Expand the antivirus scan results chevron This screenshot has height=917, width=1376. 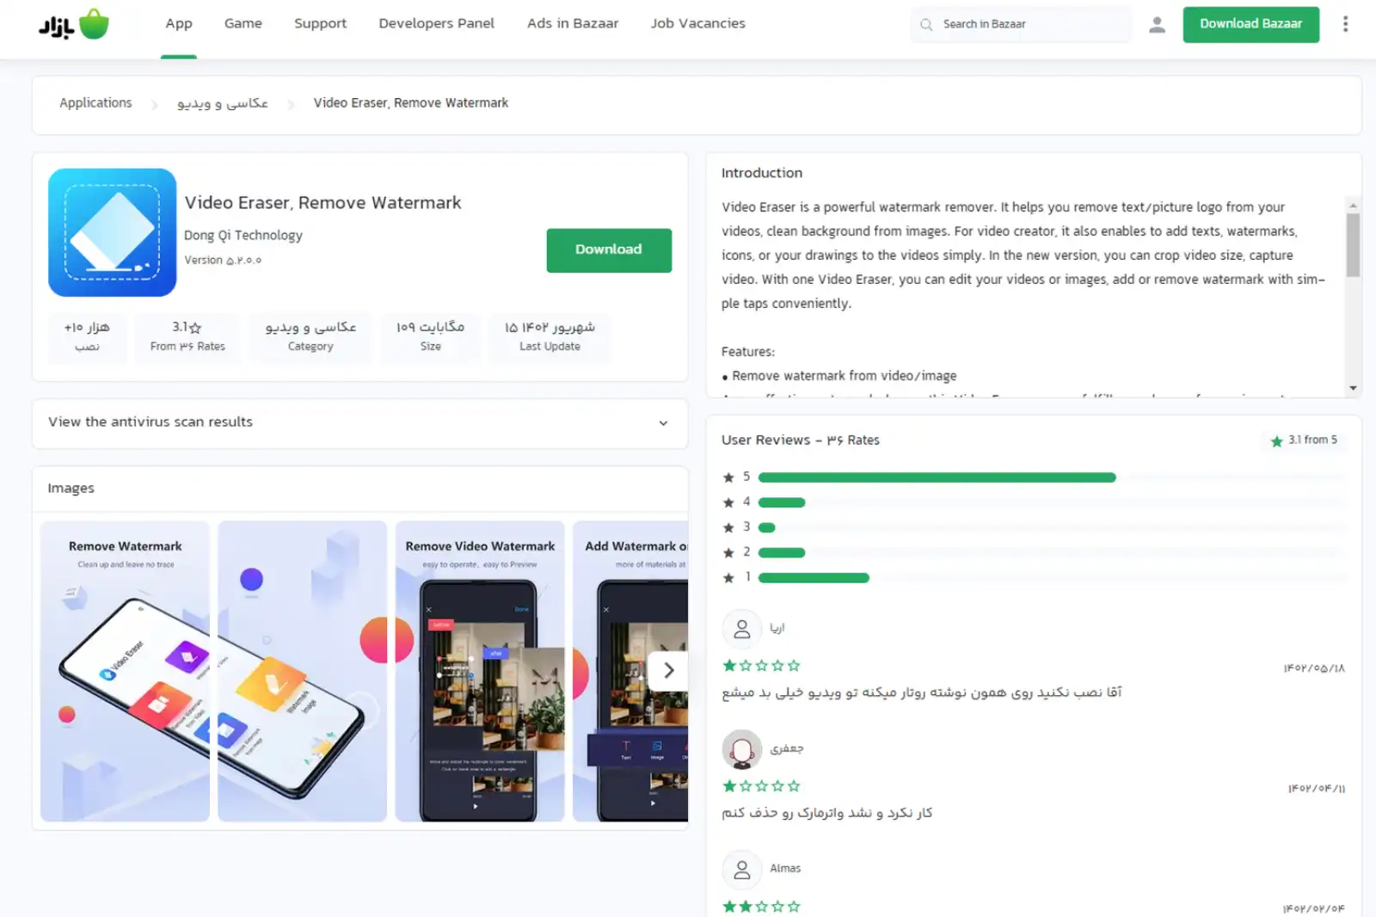coord(663,423)
